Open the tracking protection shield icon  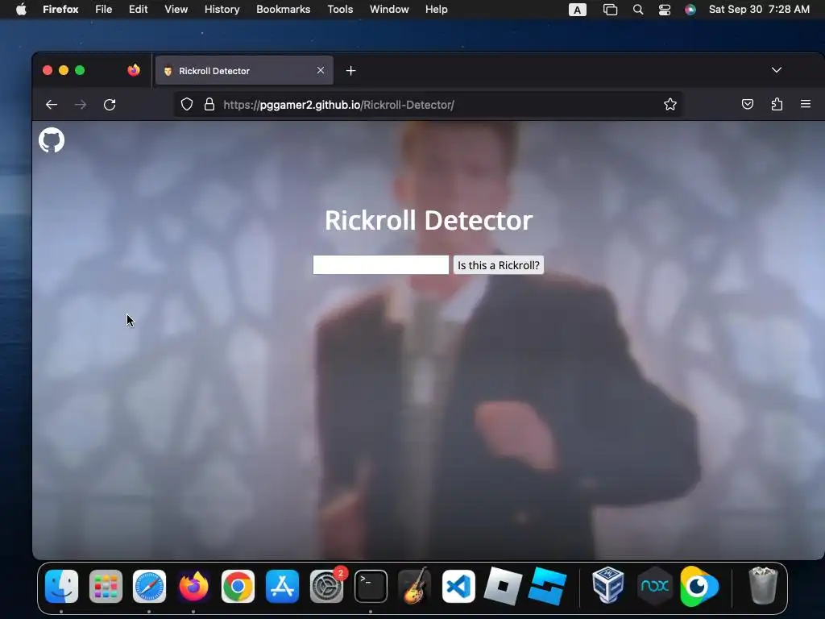(187, 104)
